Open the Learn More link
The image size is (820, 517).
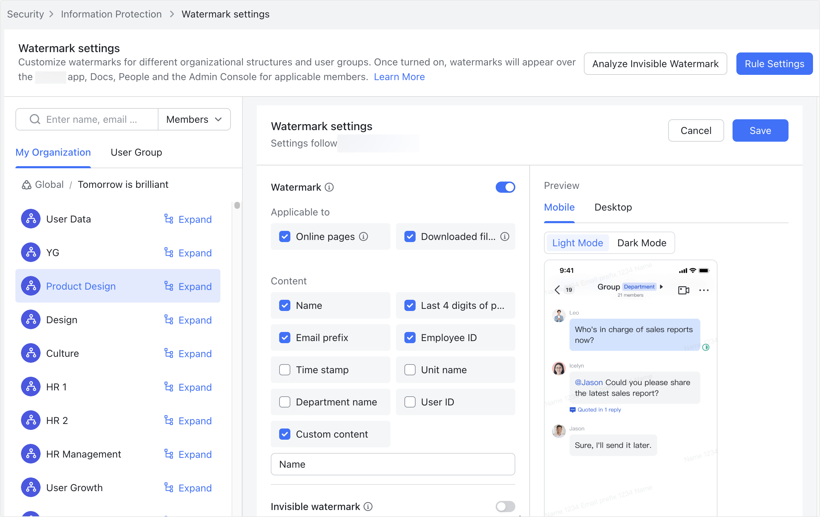pos(399,77)
